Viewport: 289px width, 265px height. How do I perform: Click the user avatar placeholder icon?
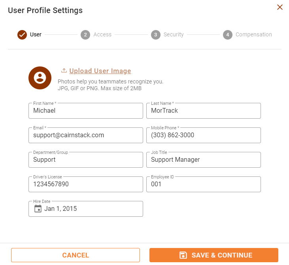pyautogui.click(x=40, y=78)
